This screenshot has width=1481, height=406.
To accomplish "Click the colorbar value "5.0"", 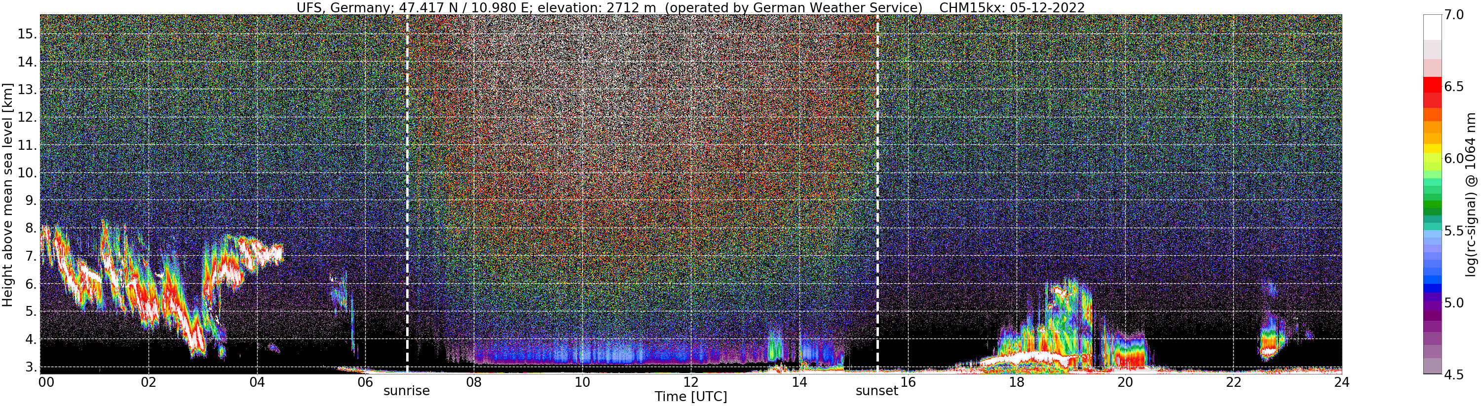I will point(1454,303).
